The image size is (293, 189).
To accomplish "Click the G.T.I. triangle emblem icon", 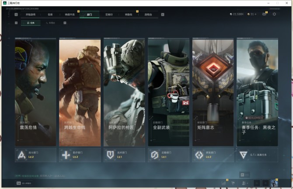I will pyautogui.click(x=243, y=155).
